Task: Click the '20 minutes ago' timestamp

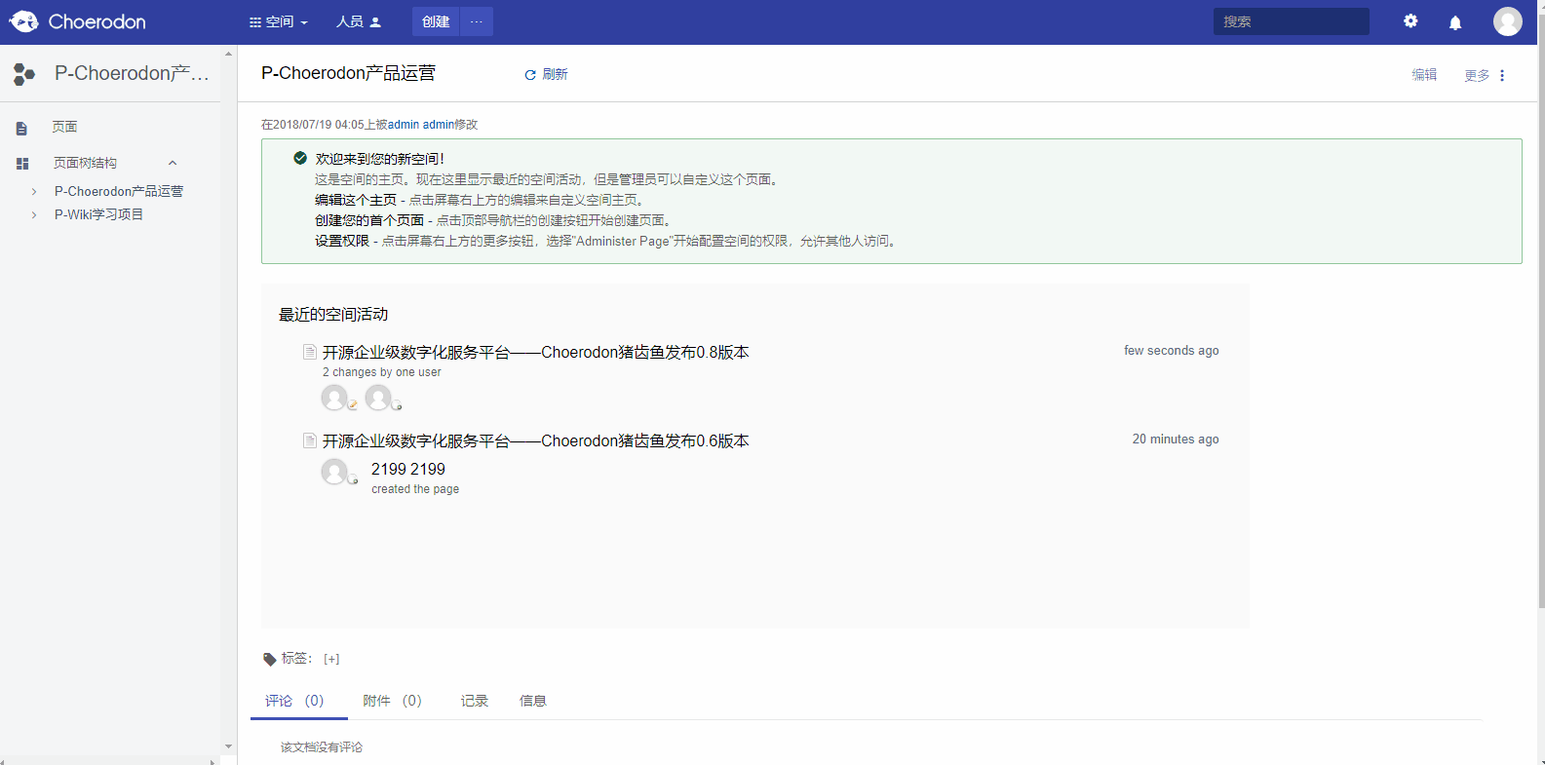Action: coord(1176,440)
